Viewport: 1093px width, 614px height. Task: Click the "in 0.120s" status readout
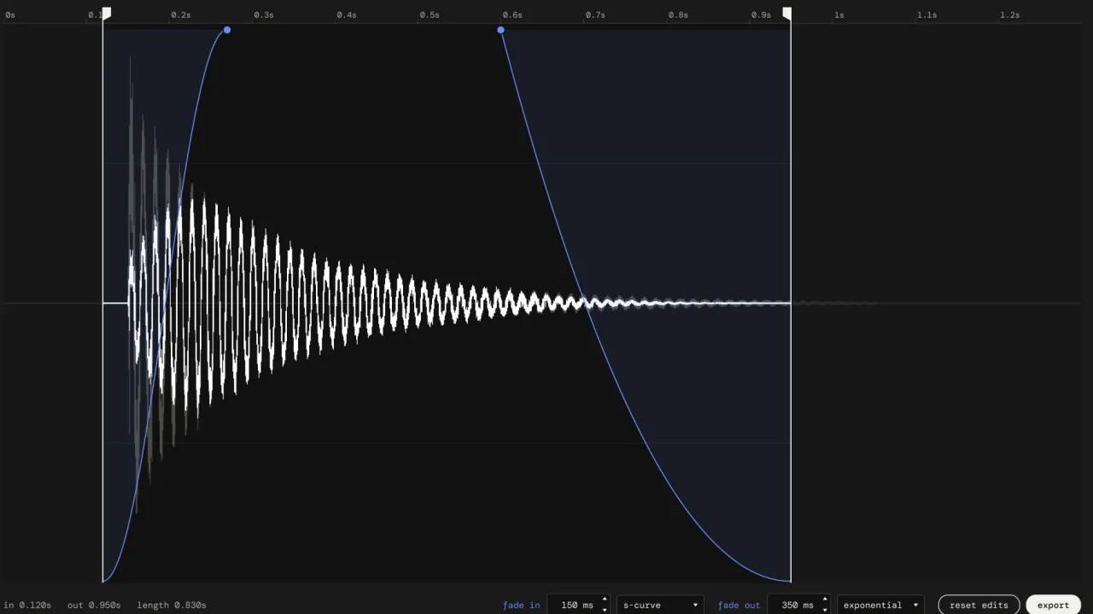(x=27, y=605)
